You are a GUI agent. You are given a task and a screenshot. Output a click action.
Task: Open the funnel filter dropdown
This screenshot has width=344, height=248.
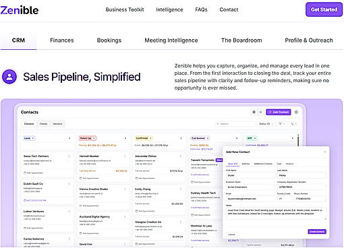point(282,124)
